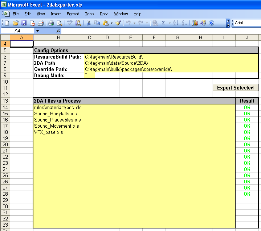The width and height of the screenshot is (261, 231).
Task: Select the Format Painter brush icon
Action: (118, 23)
